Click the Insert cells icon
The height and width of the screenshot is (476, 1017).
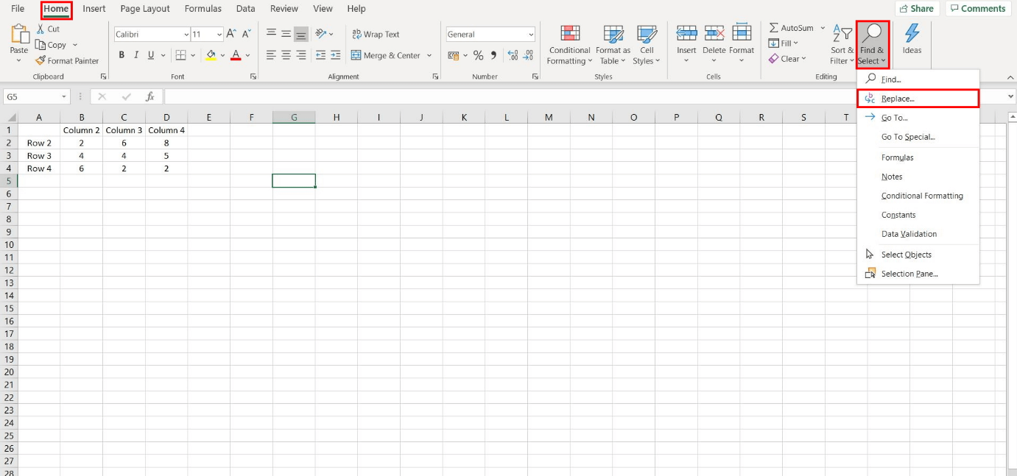pyautogui.click(x=686, y=33)
